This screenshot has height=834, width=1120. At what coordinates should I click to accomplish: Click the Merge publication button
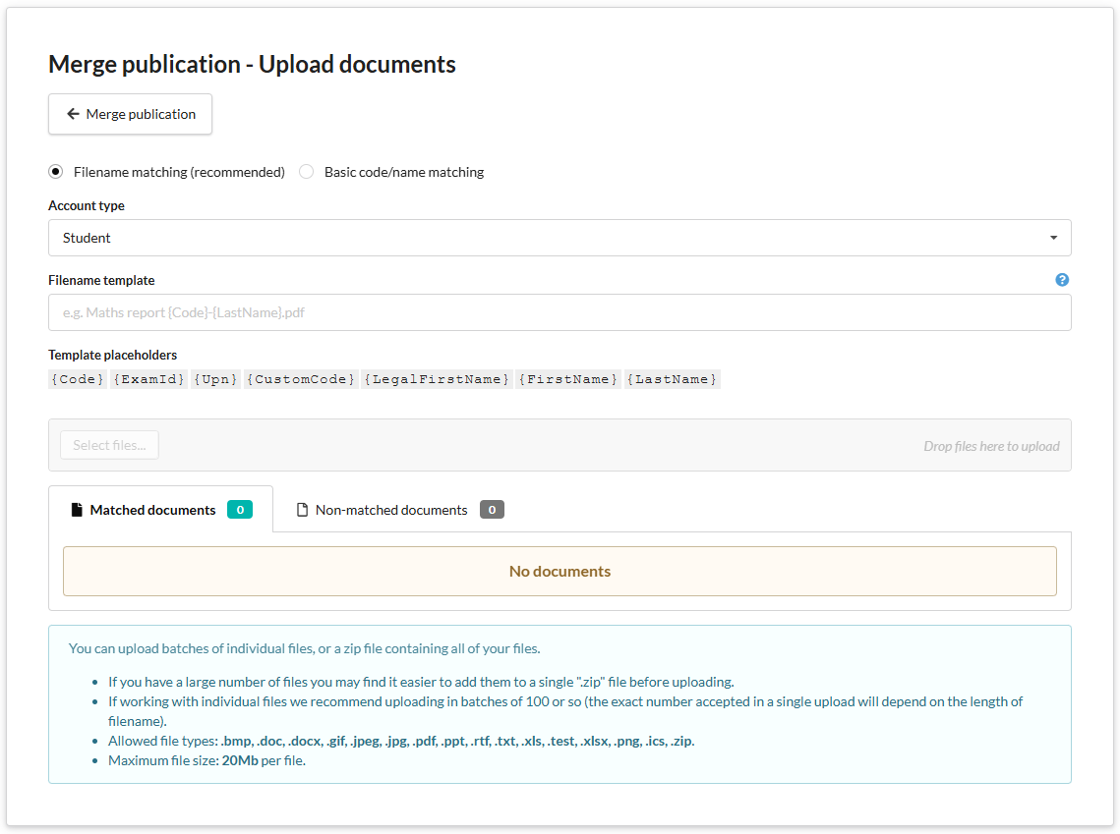[130, 114]
